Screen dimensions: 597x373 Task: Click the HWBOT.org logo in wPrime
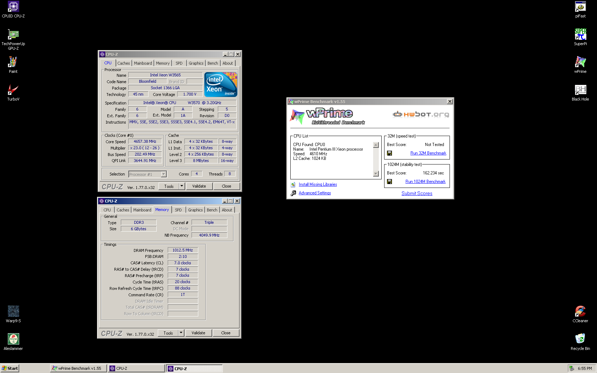(x=421, y=114)
